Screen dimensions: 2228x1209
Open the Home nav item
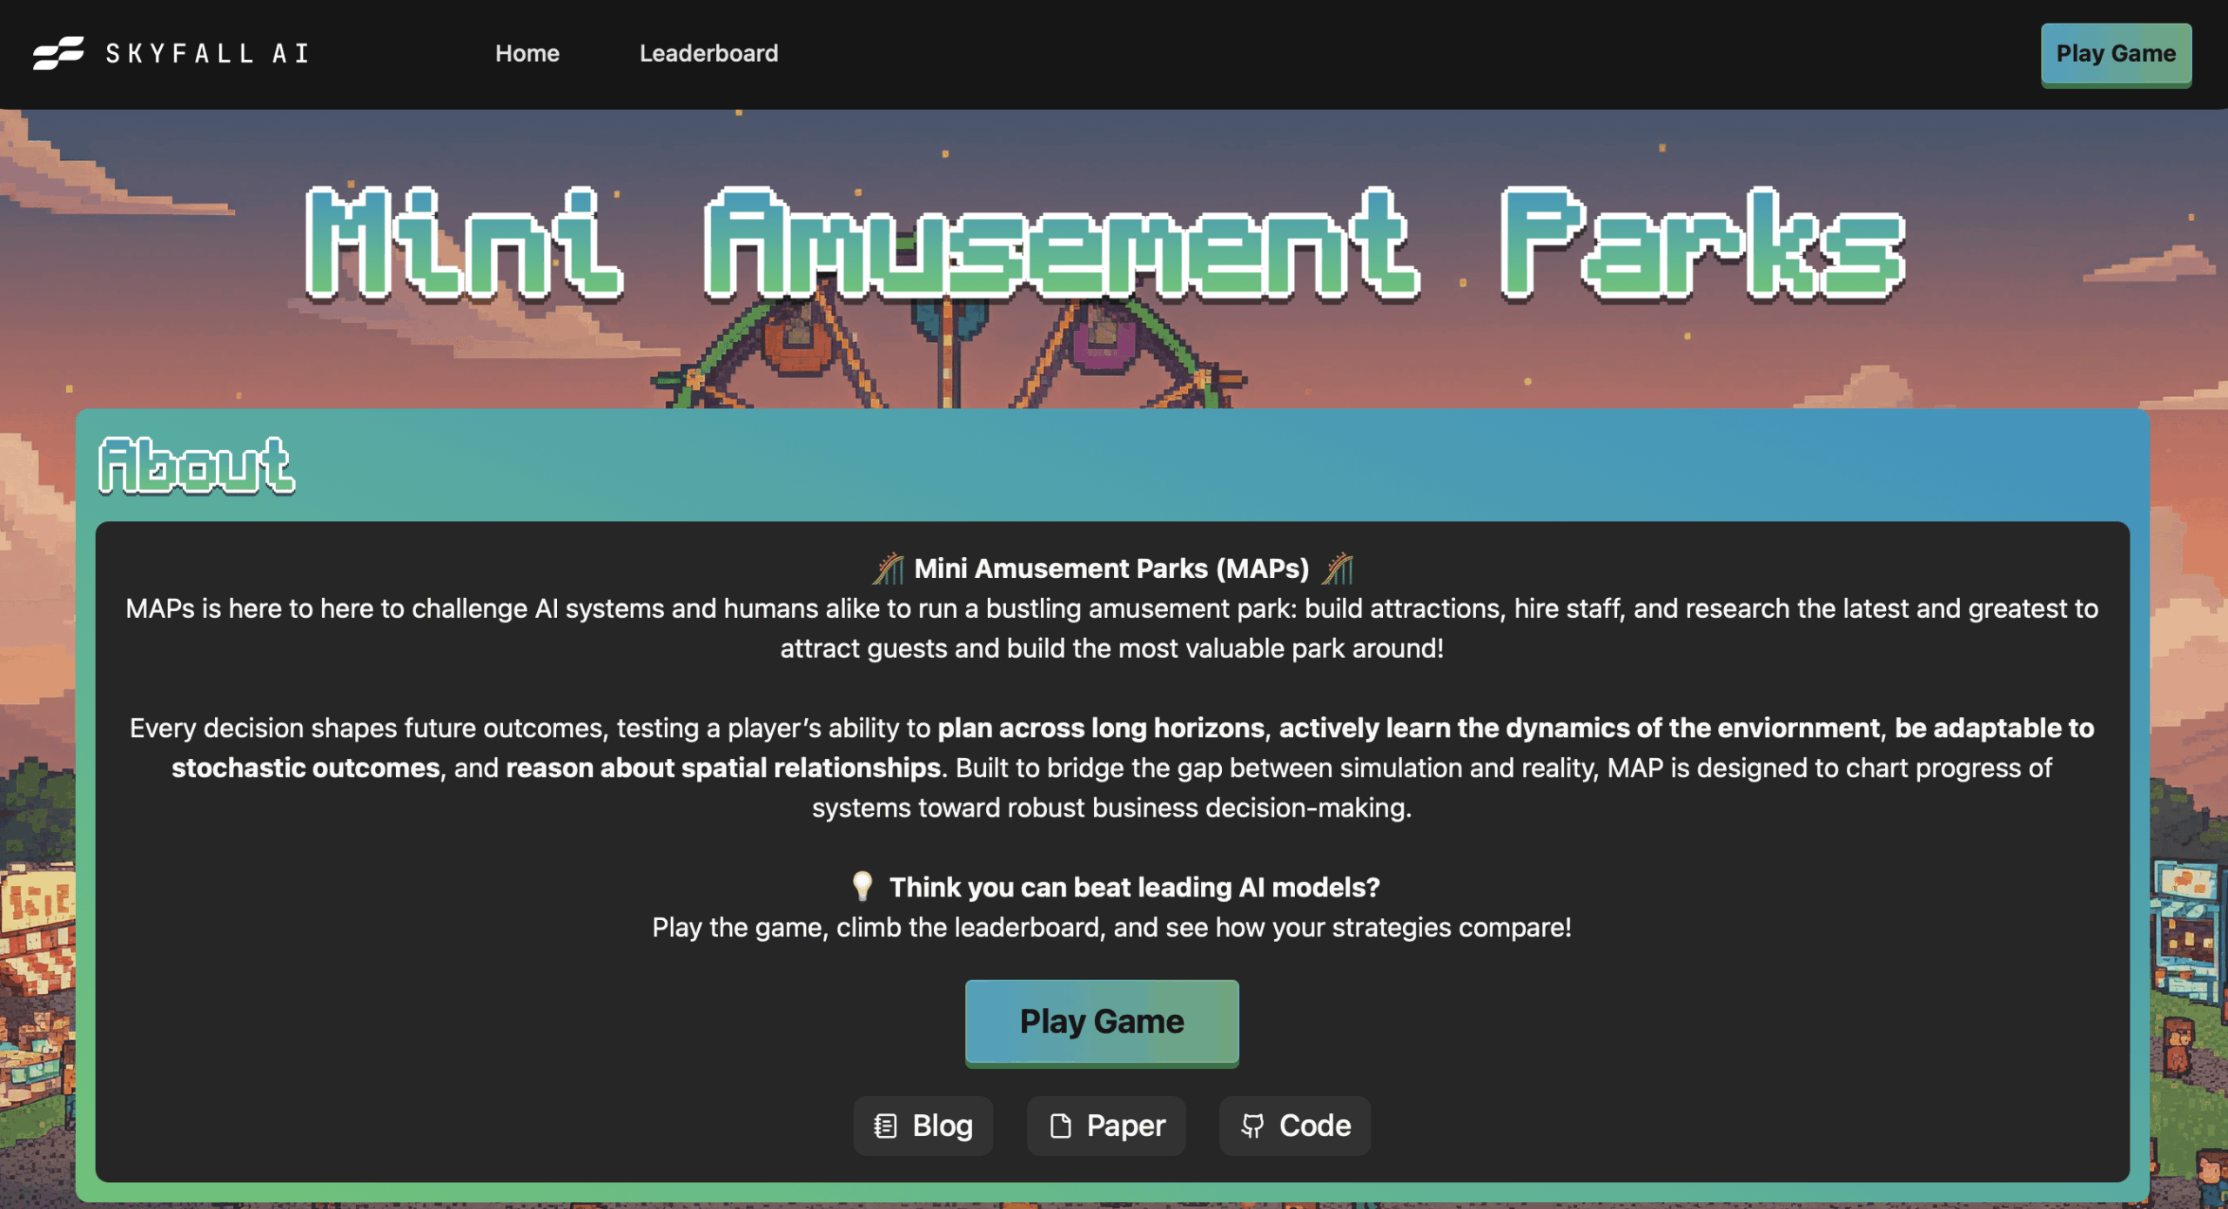(x=527, y=53)
